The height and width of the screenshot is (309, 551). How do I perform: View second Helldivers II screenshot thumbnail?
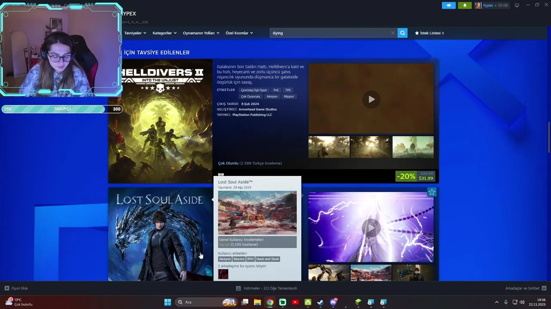[371, 147]
